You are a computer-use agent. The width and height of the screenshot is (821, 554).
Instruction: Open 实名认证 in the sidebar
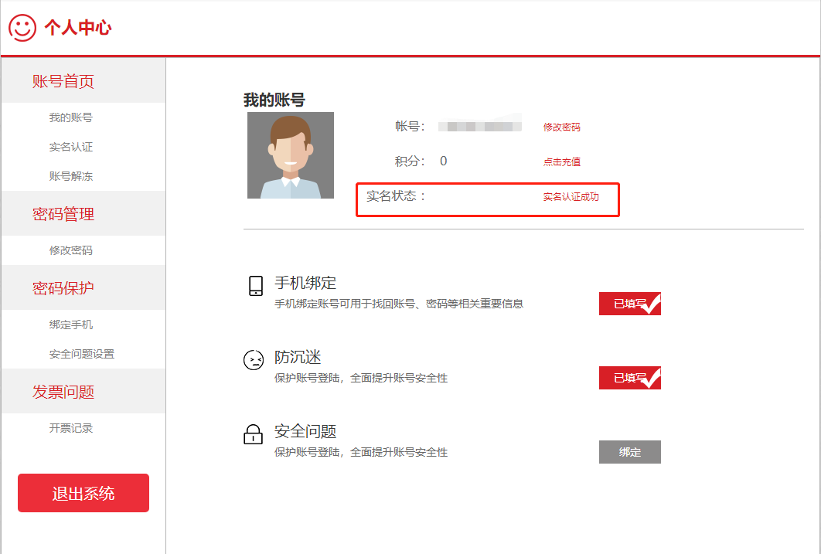click(71, 147)
